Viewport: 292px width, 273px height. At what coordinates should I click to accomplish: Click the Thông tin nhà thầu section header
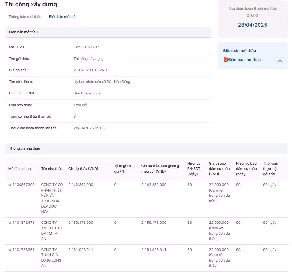click(x=25, y=148)
